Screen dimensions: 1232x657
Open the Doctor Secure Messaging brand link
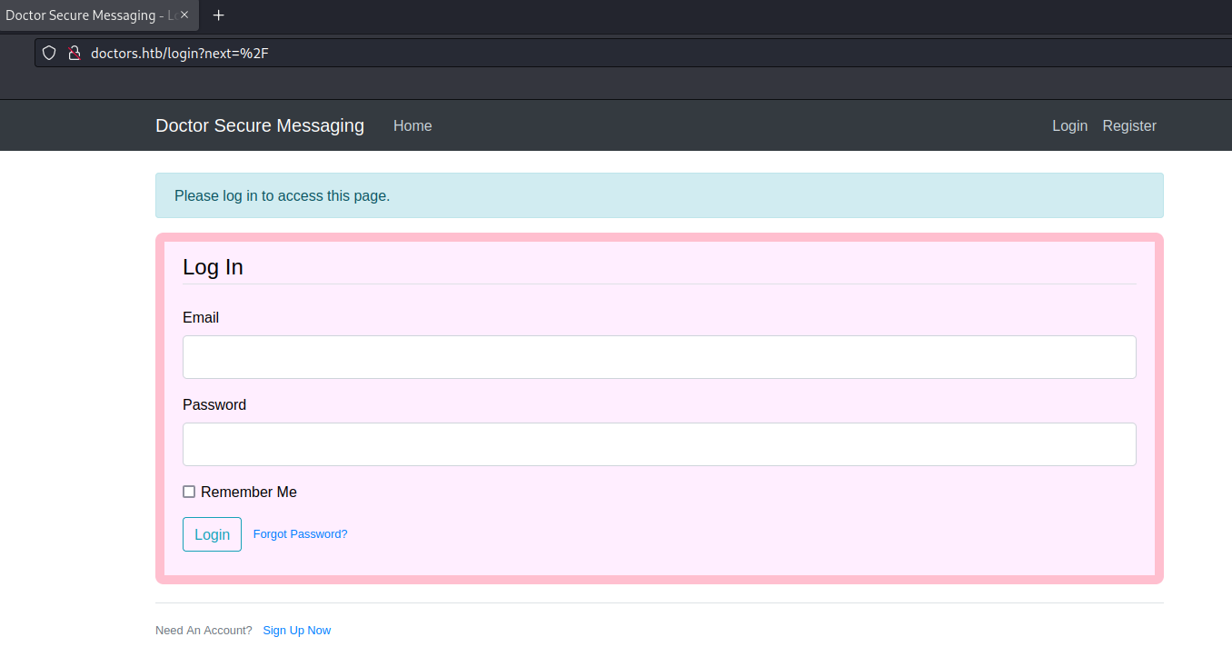click(260, 125)
